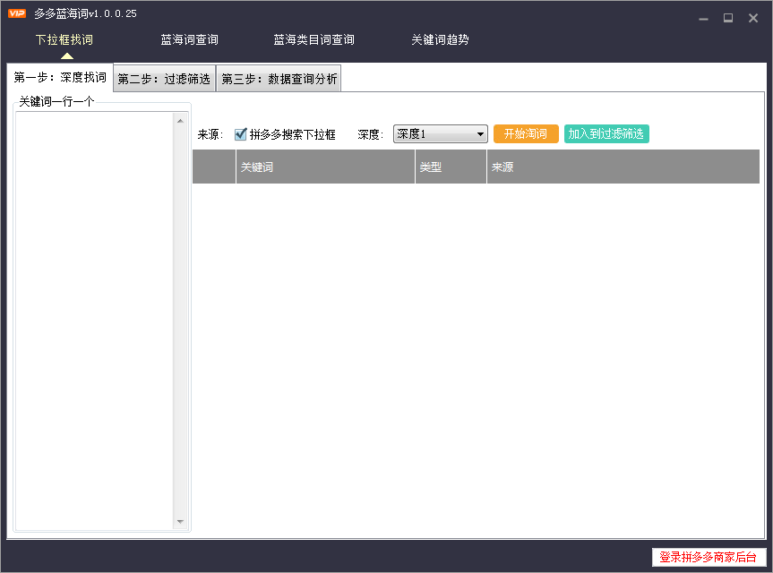Image resolution: width=773 pixels, height=573 pixels.
Task: Click inside the keyword list text area
Action: coord(95,321)
